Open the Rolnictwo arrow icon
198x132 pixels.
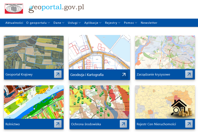58,124
